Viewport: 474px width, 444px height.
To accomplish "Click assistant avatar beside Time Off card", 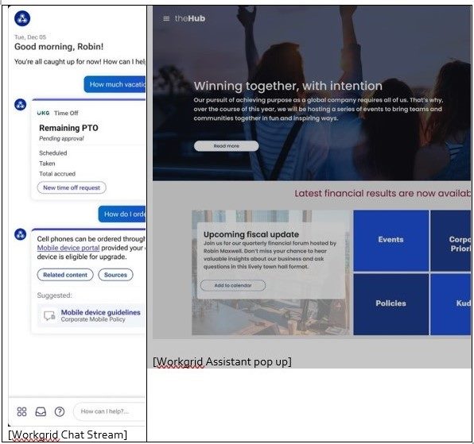I will [x=20, y=105].
